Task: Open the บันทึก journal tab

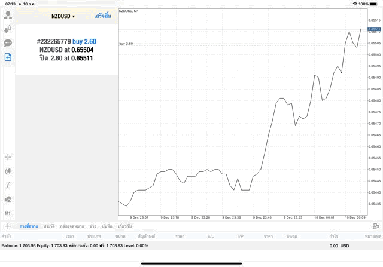Action: 108,226
